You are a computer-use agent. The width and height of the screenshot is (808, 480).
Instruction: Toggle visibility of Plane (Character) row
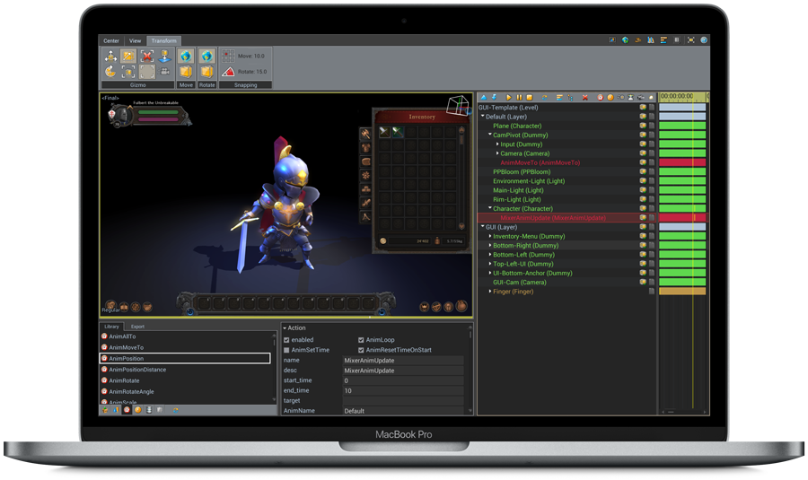click(x=643, y=126)
